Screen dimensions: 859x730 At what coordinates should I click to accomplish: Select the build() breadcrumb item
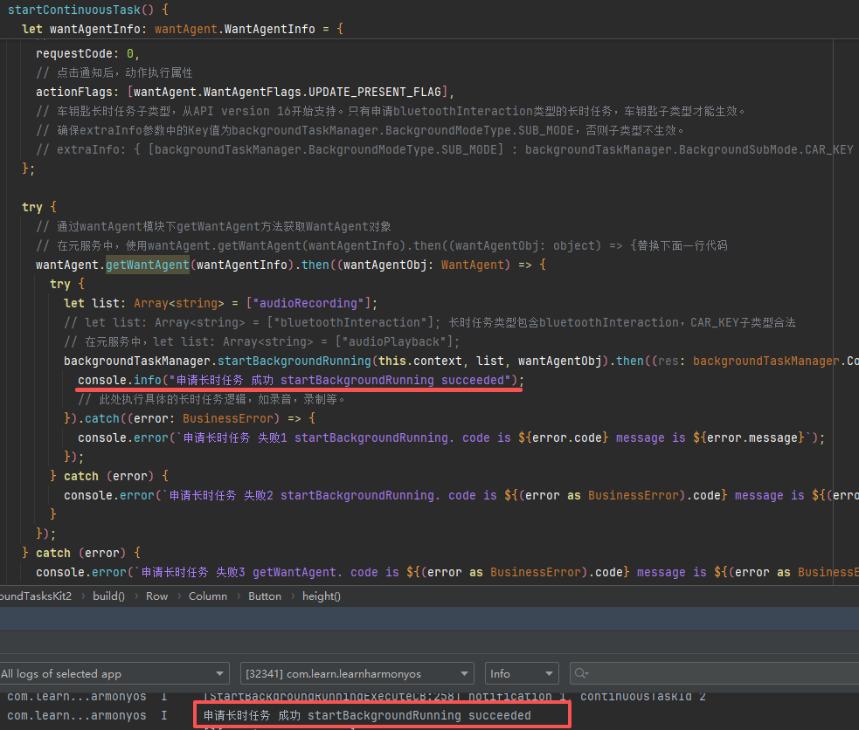pos(108,596)
